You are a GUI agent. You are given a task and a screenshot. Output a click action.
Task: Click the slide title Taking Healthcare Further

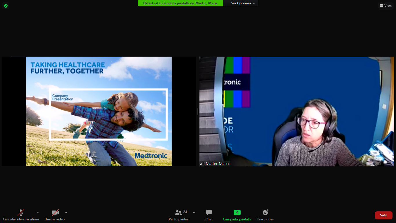68,68
